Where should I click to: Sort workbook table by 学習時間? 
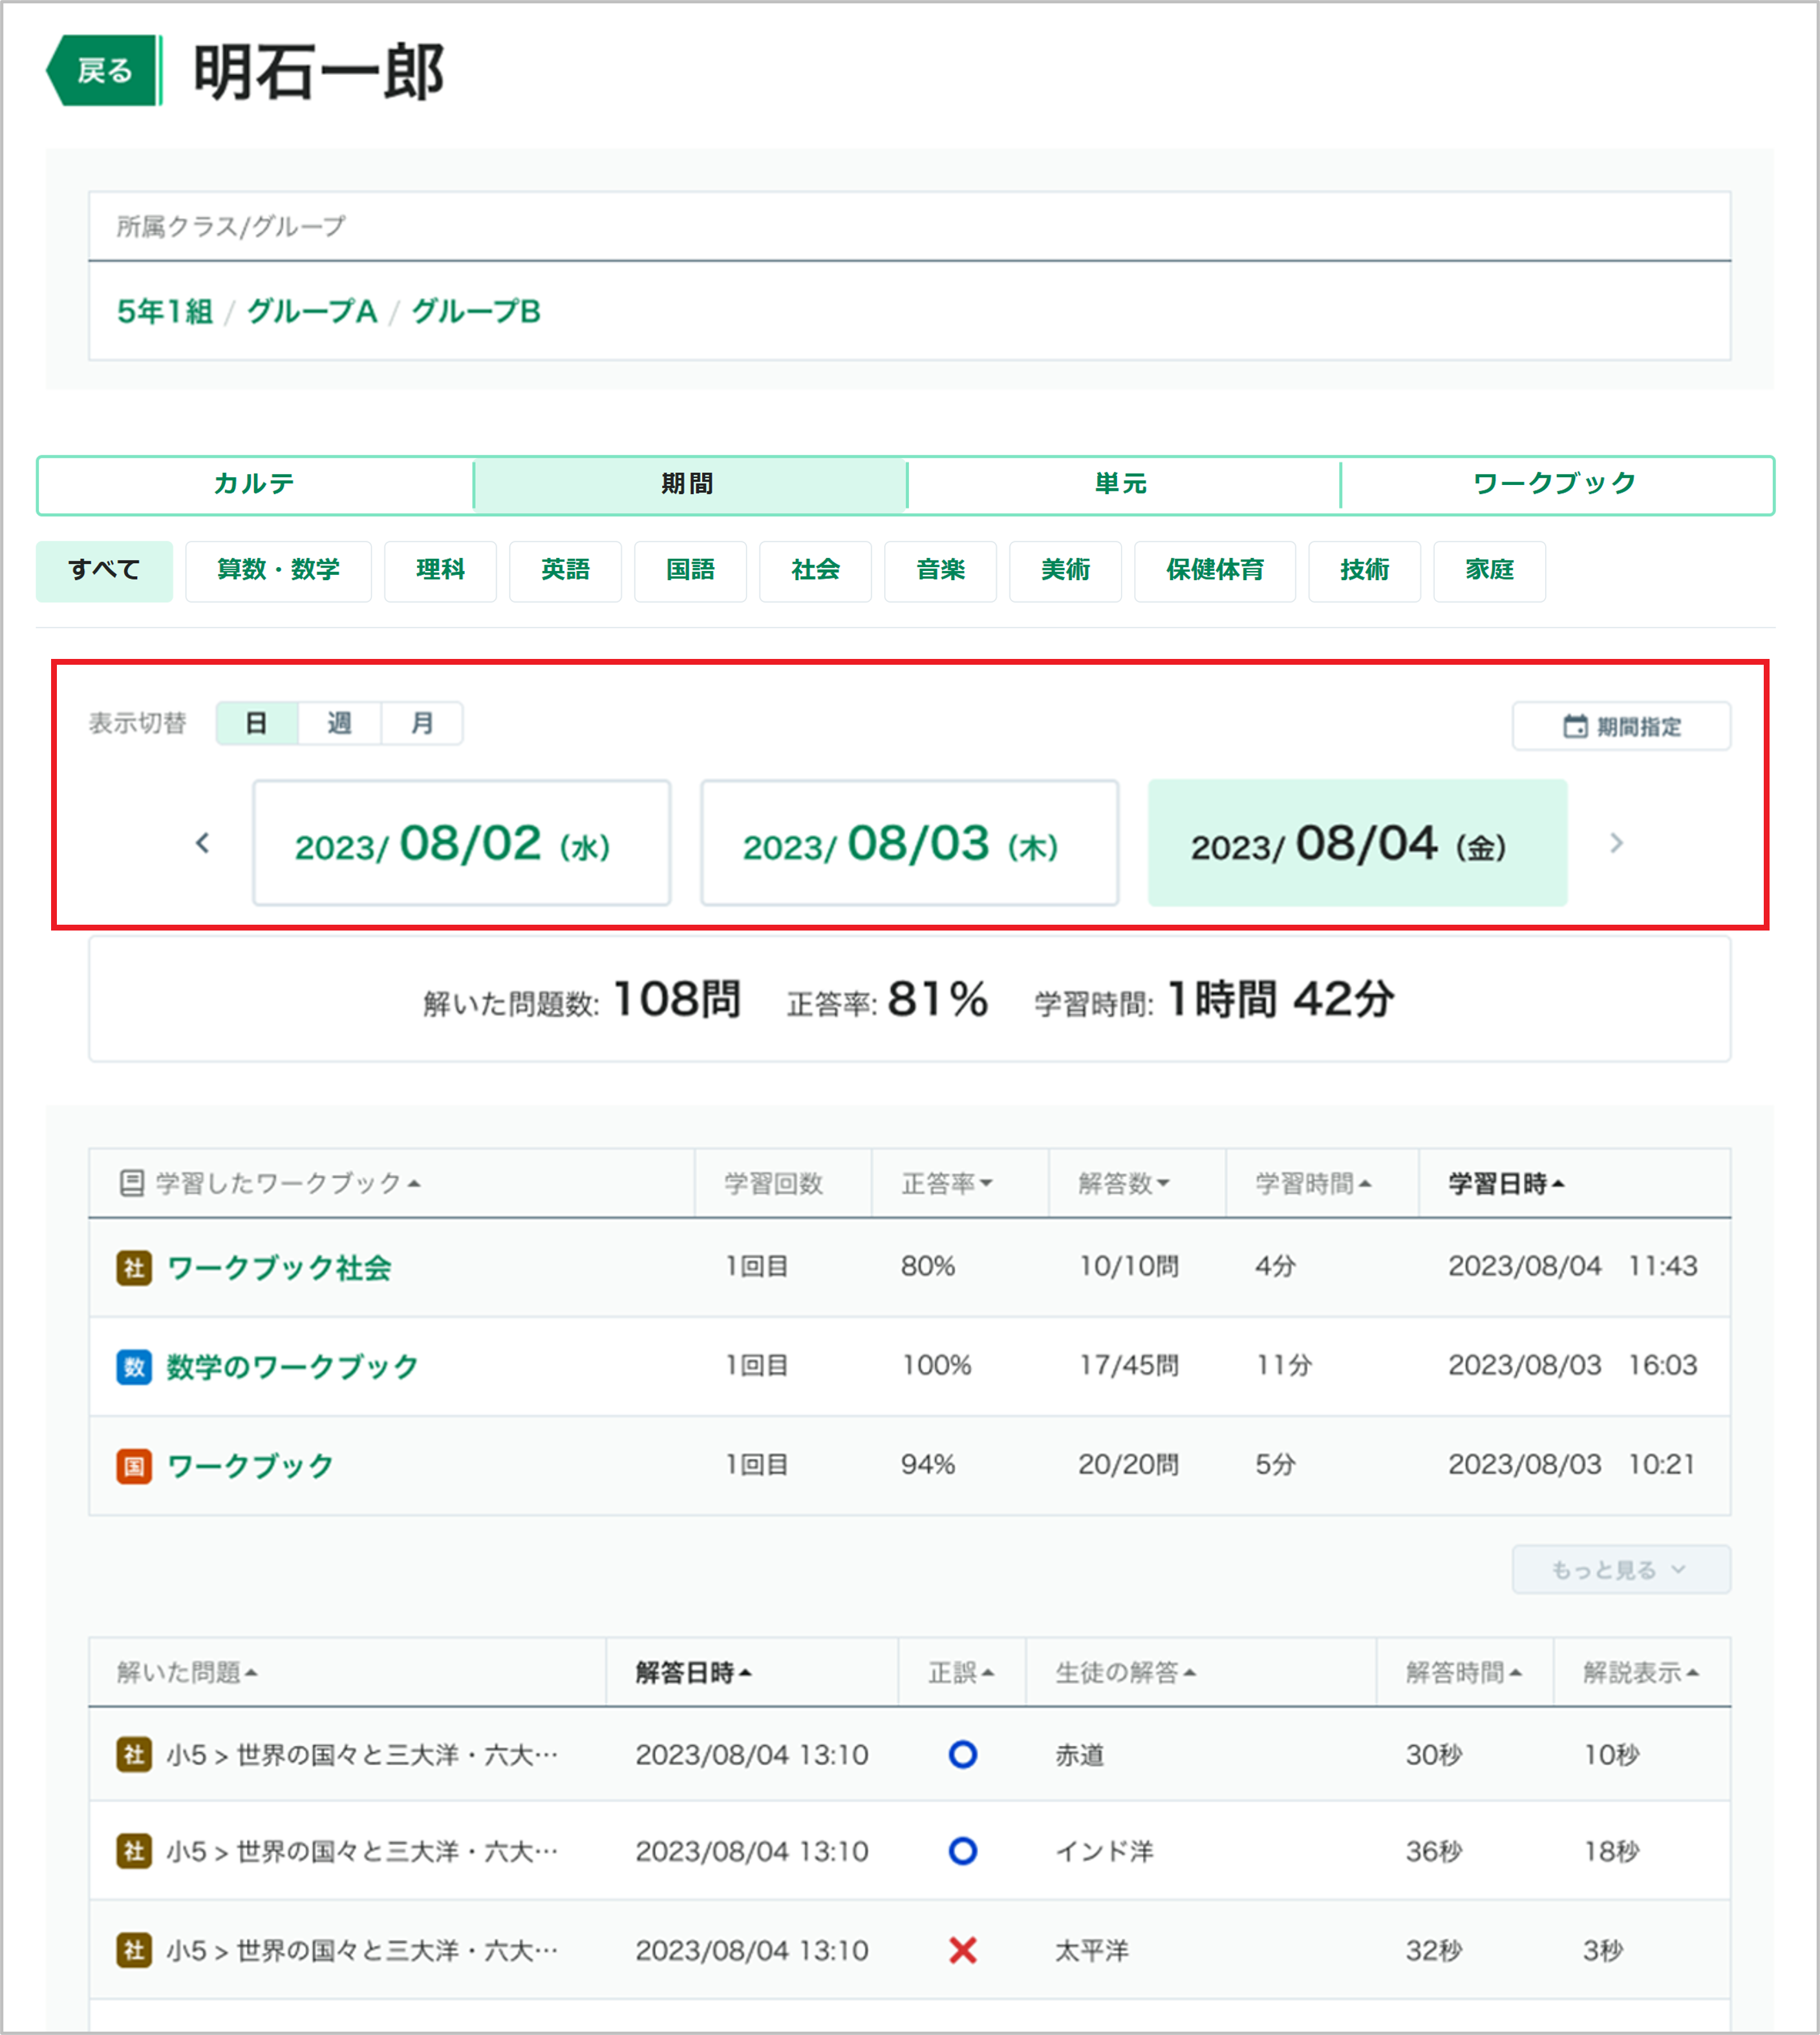[1313, 1183]
